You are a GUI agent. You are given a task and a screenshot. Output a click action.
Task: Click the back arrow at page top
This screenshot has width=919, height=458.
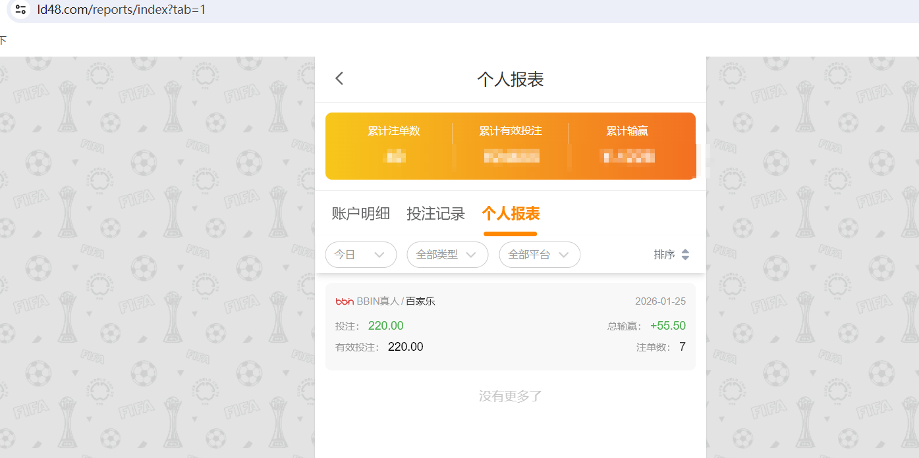(339, 78)
